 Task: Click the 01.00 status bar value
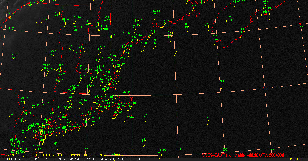(134, 159)
